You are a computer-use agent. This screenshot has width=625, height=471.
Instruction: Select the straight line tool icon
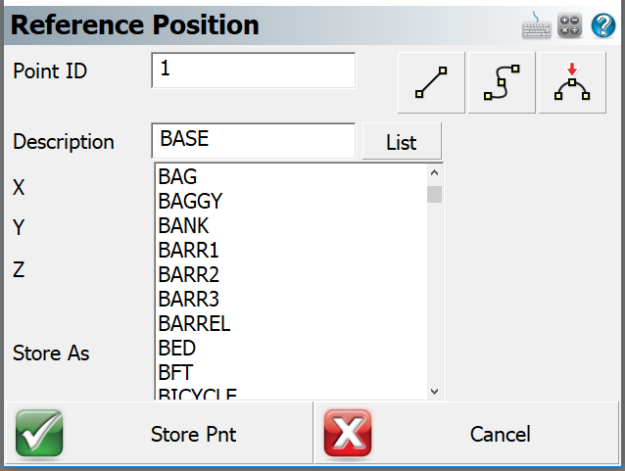[431, 83]
